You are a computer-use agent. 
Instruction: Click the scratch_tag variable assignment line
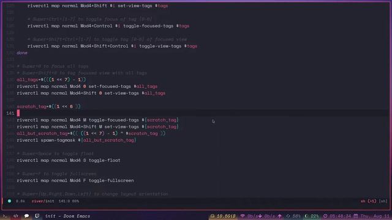(49, 106)
